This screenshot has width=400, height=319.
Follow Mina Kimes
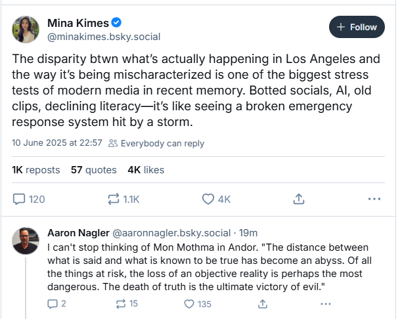pyautogui.click(x=357, y=27)
